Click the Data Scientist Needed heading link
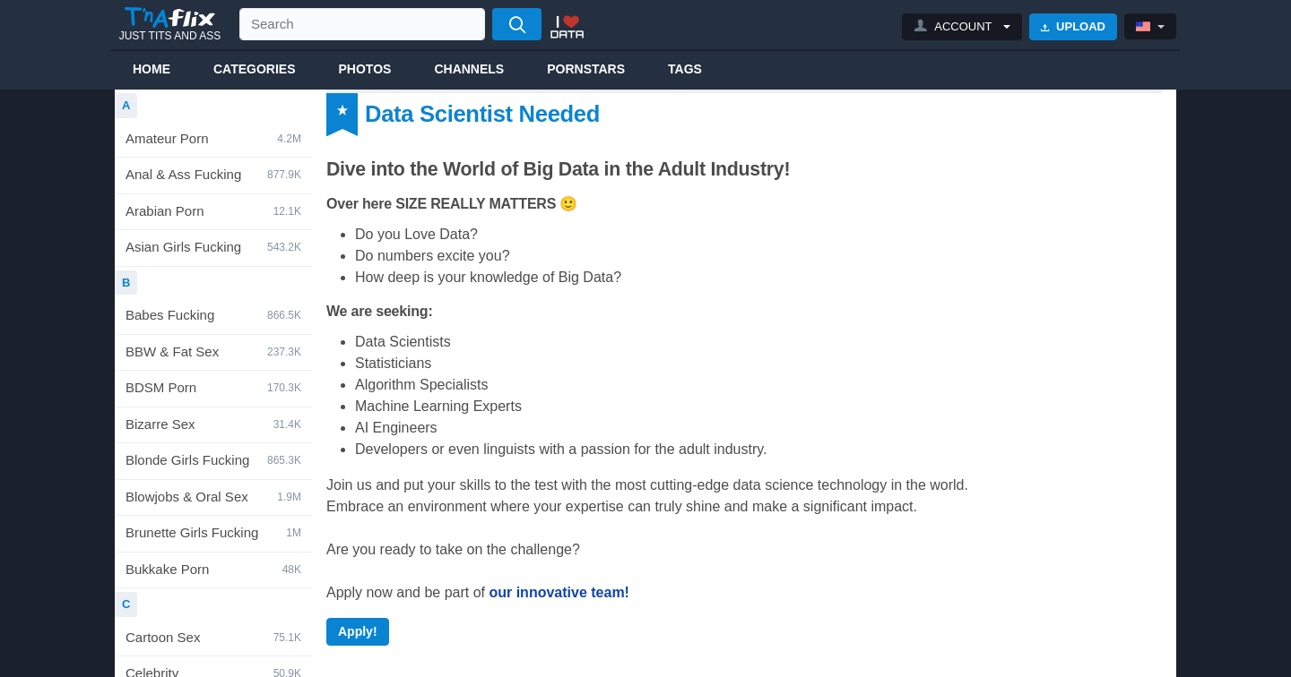Screen dimensions: 1291x677 point(482,114)
